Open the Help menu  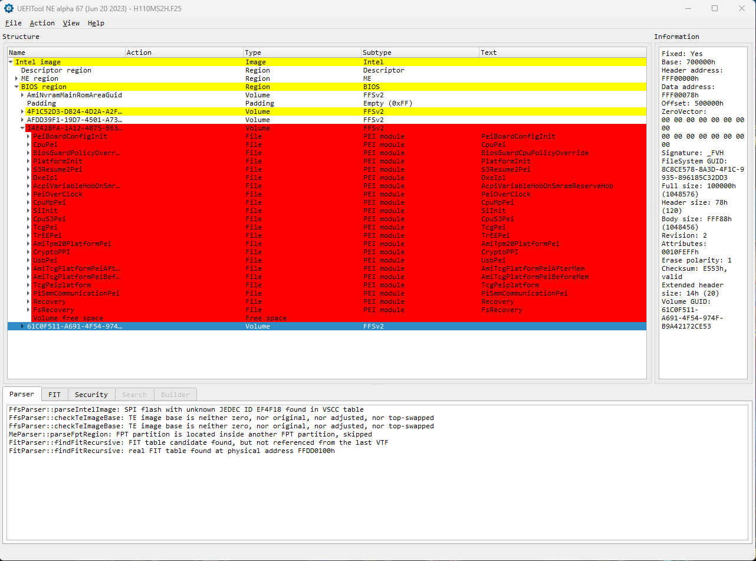pyautogui.click(x=96, y=23)
